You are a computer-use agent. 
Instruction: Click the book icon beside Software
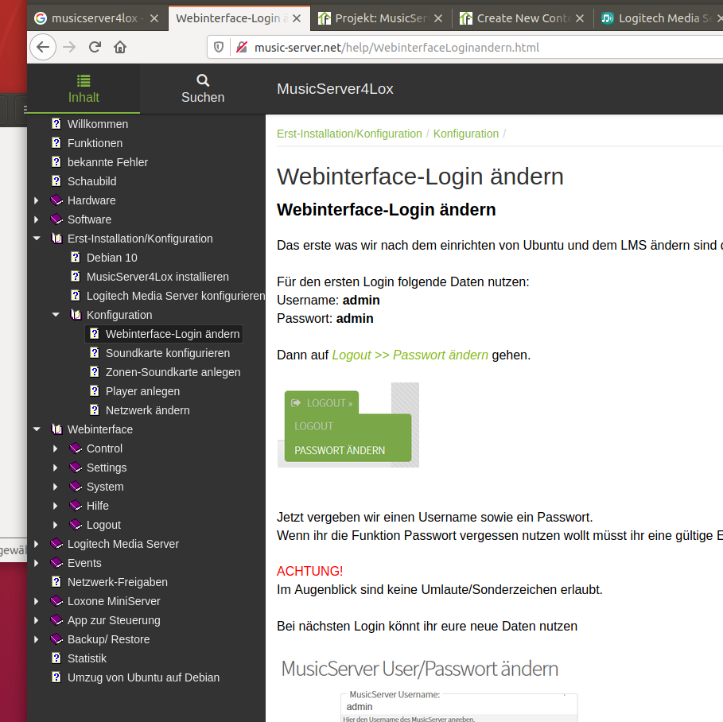[x=56, y=219]
